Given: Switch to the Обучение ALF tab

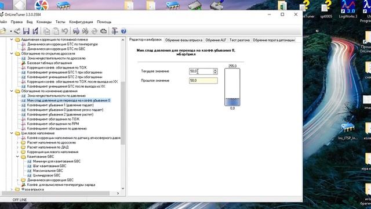Looking at the screenshot, I should 216,40.
